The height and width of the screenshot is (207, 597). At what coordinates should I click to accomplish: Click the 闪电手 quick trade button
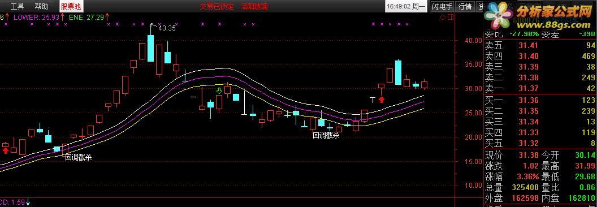click(x=443, y=6)
